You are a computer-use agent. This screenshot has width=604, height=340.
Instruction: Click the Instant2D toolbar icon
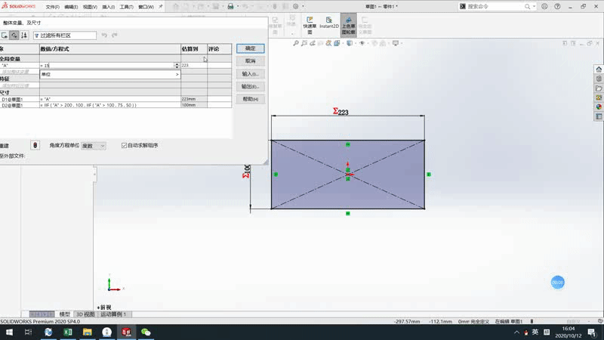[328, 22]
